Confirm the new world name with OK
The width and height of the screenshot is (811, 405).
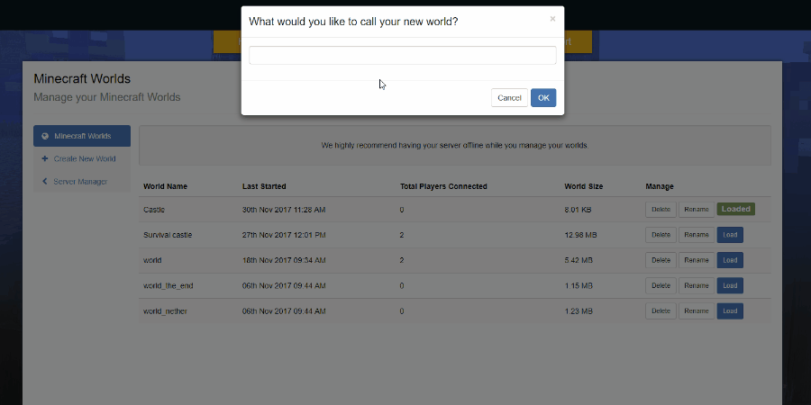point(543,97)
